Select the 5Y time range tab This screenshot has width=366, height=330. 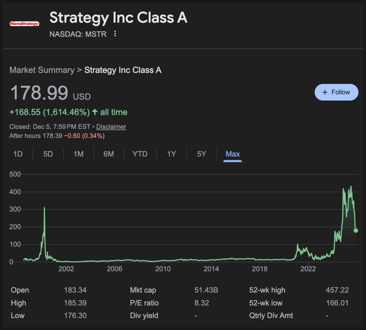pyautogui.click(x=202, y=154)
